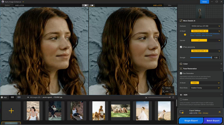Open the 2-Pass More-Detail GAN v3 dropdown
224x125 pixels.
click(206, 51)
